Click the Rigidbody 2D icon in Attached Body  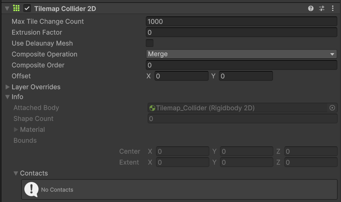pos(152,108)
